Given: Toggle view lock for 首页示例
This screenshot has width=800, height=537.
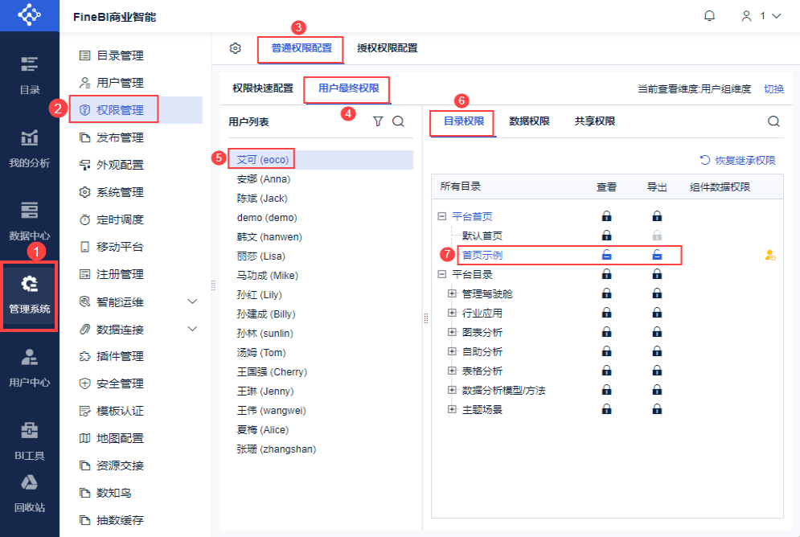Looking at the screenshot, I should [606, 255].
